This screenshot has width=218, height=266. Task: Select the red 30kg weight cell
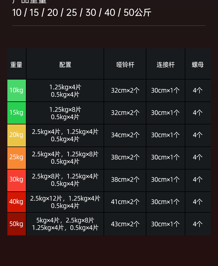click(x=17, y=180)
